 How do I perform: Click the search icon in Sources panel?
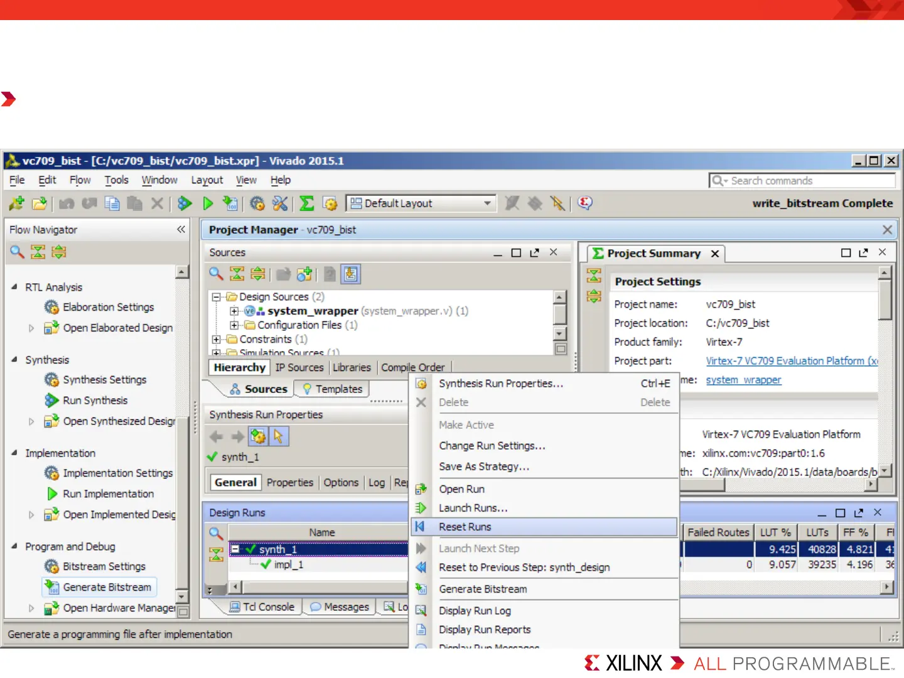tap(216, 274)
